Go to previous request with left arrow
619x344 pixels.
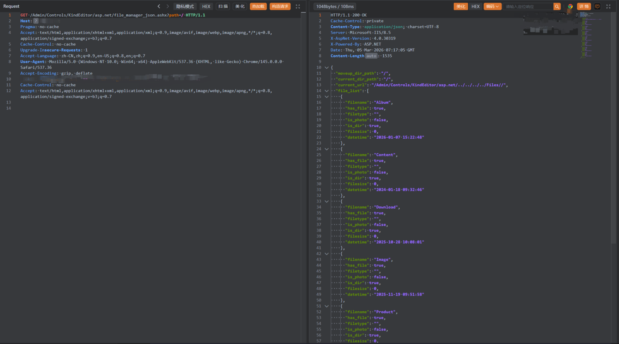coord(159,6)
